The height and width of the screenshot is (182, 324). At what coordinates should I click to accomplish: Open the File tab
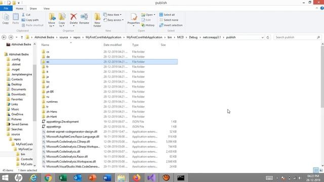click(6, 9)
